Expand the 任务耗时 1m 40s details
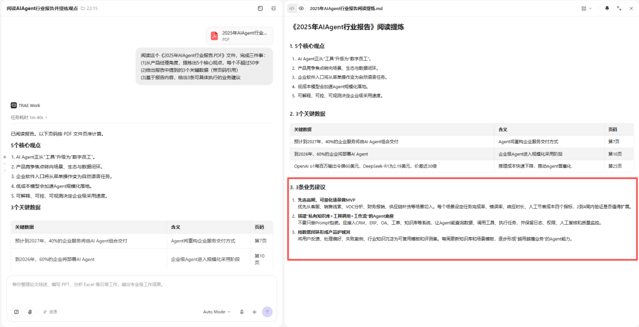 pyautogui.click(x=29, y=117)
